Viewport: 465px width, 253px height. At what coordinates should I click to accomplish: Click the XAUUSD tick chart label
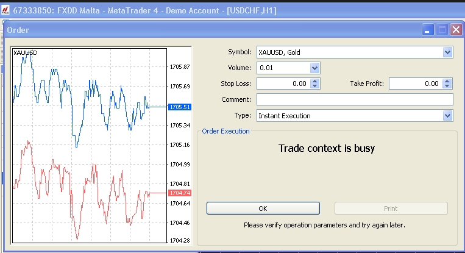click(x=26, y=53)
